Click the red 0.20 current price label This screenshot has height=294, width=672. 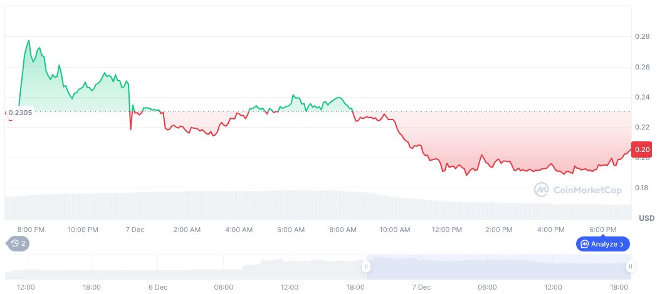point(643,150)
